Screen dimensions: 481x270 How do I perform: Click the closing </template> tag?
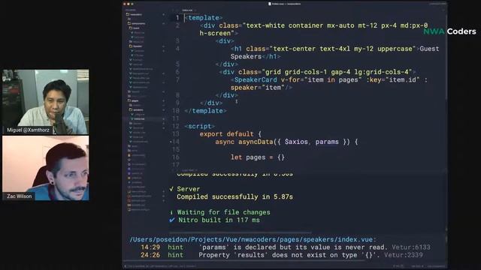pyautogui.click(x=205, y=111)
